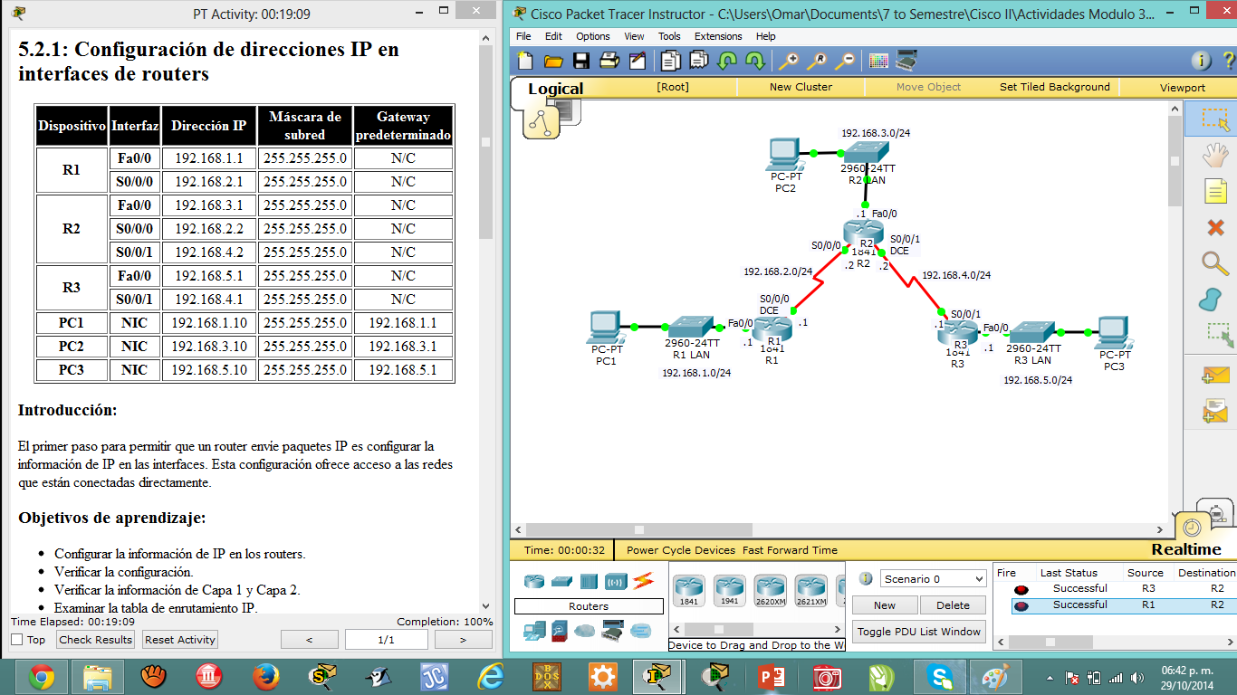Image resolution: width=1237 pixels, height=695 pixels.
Task: Open the Scenario 0 dropdown
Action: point(932,578)
